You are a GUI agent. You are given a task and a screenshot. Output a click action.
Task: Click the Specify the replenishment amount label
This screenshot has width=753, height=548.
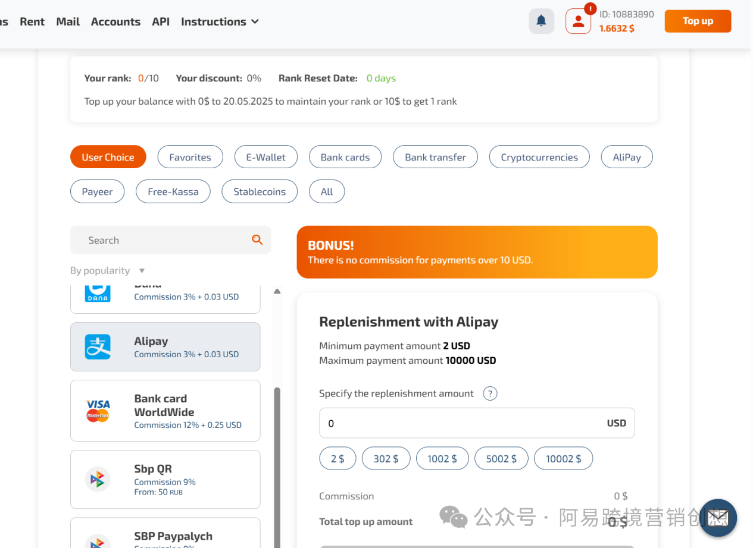[x=396, y=393]
